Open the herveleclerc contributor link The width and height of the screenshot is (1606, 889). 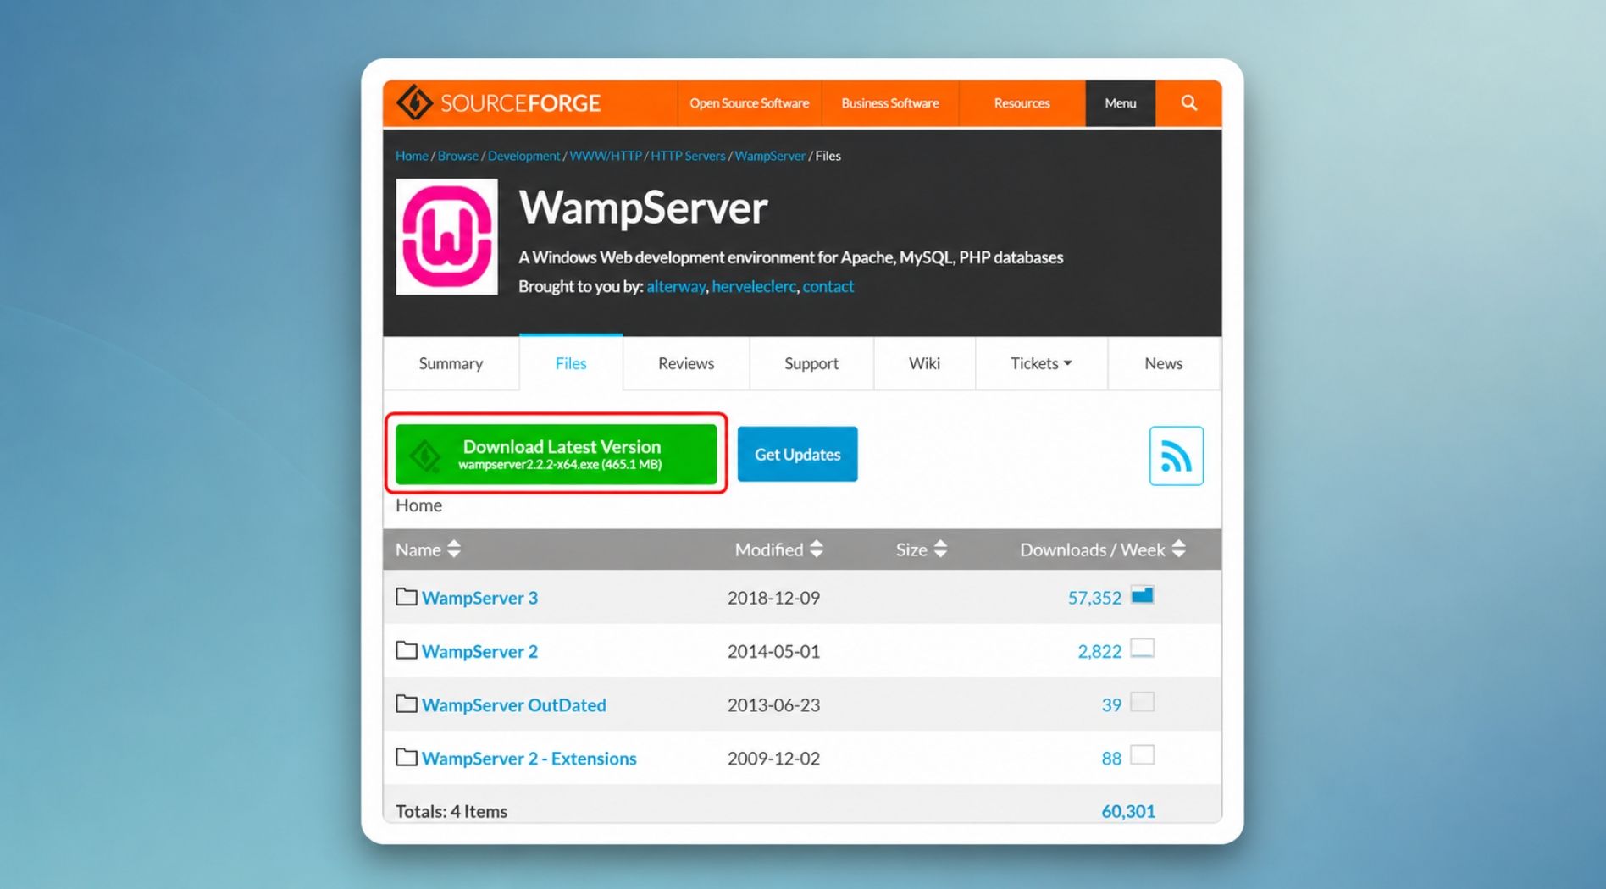coord(754,286)
